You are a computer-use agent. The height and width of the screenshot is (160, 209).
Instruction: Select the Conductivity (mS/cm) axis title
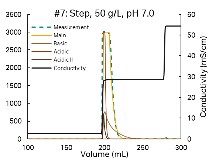pos(203,77)
